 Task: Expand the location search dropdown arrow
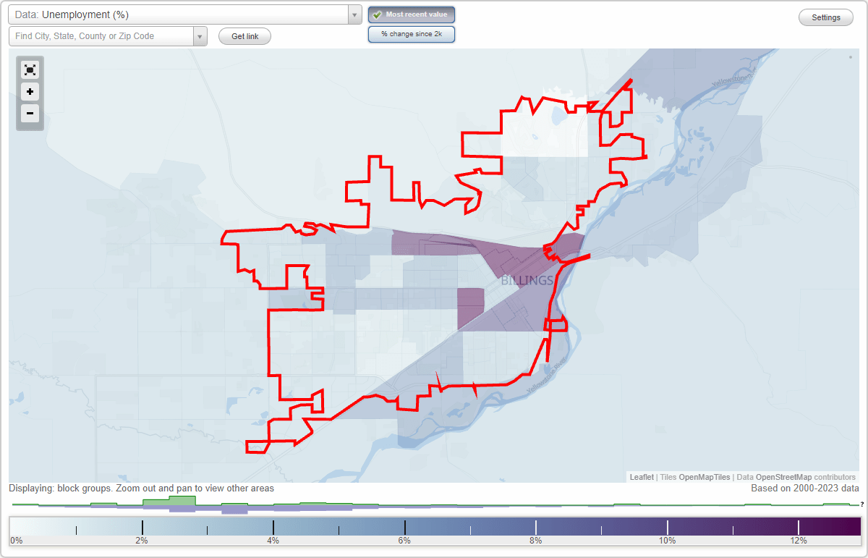[200, 36]
